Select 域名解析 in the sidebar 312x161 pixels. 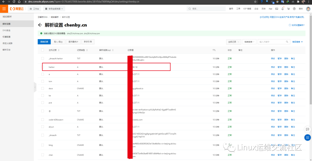[x=7, y=17]
